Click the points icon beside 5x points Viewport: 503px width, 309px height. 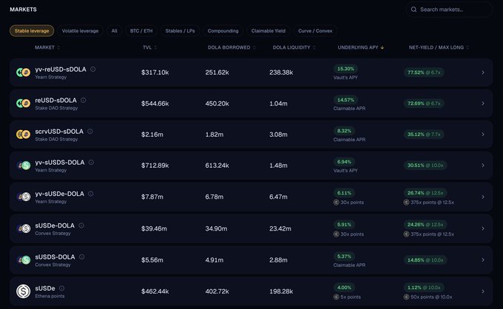[336, 297]
